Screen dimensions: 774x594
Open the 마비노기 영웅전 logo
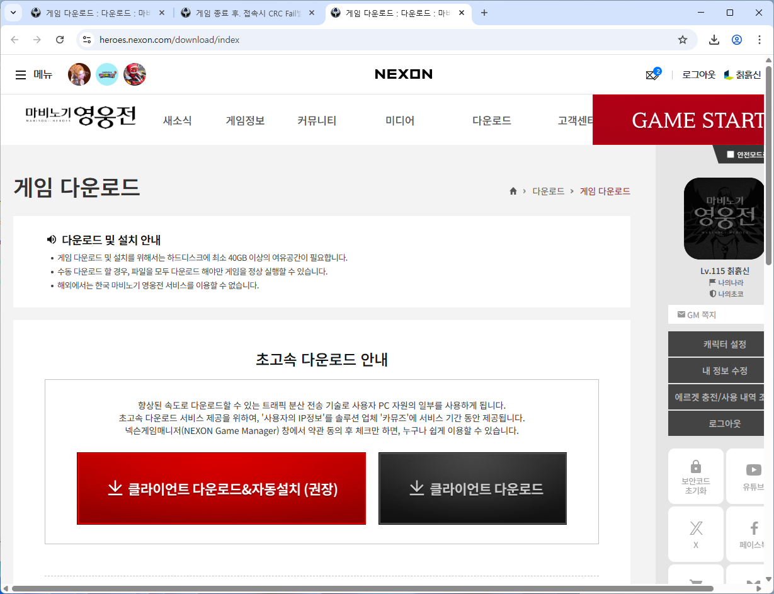(81, 117)
